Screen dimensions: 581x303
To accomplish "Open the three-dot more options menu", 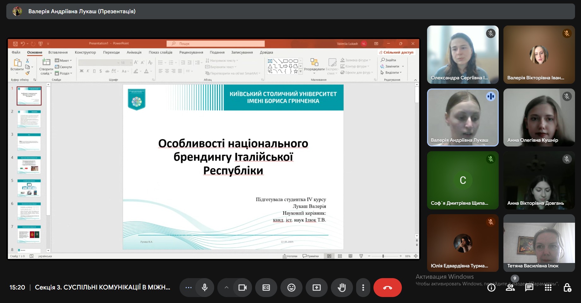I will coord(363,288).
